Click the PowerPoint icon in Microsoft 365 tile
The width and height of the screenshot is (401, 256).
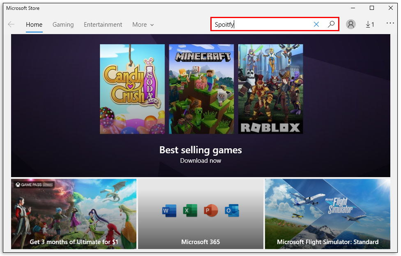coord(211,210)
